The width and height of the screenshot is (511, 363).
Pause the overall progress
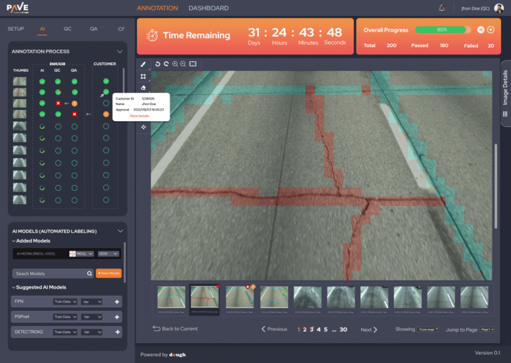coord(480,29)
